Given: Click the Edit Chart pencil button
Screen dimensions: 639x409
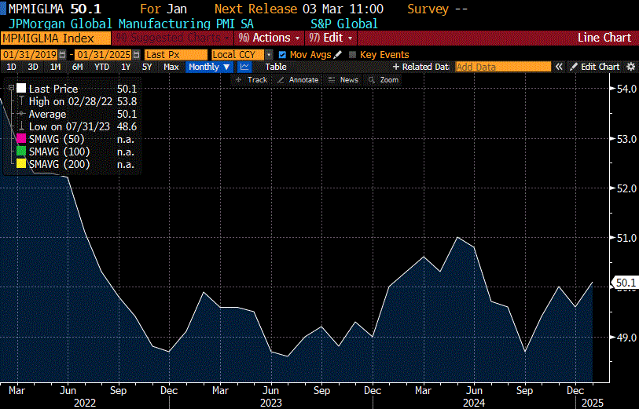Looking at the screenshot, I should click(595, 68).
